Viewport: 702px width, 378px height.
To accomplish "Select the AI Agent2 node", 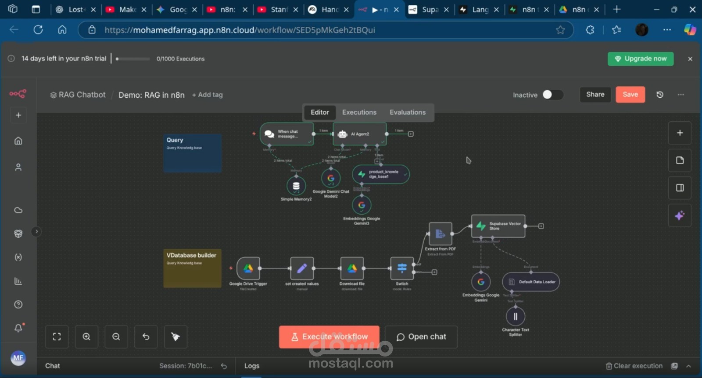I will point(360,134).
